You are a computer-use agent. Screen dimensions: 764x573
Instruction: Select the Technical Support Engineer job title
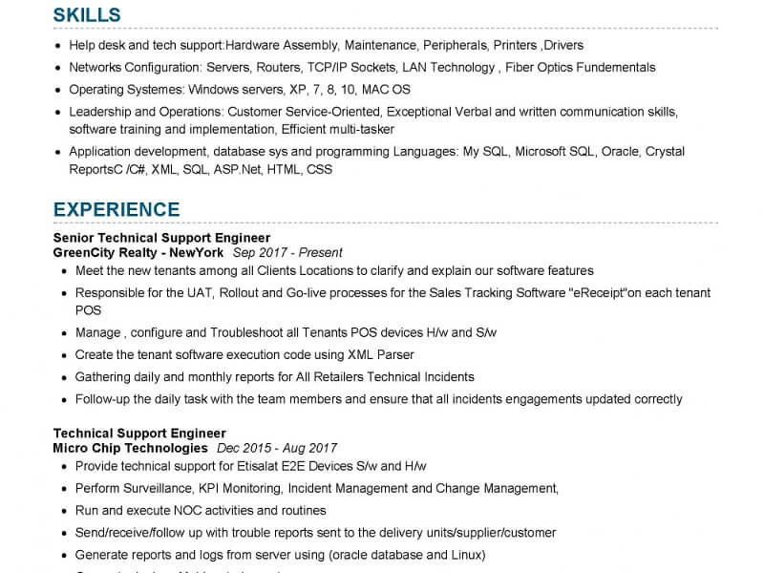(139, 434)
